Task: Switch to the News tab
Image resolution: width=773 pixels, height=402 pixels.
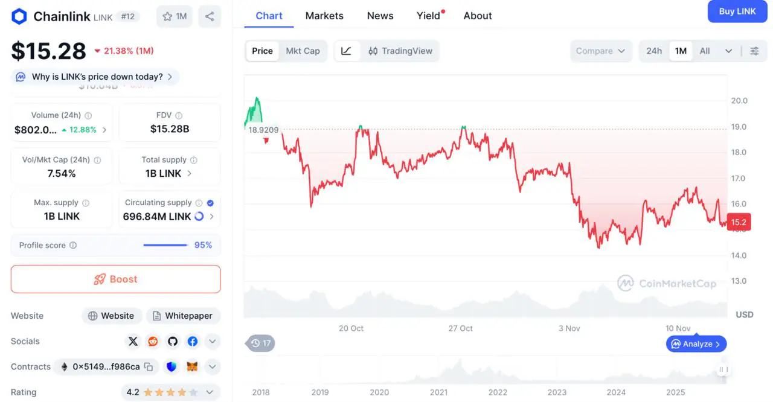Action: [380, 16]
